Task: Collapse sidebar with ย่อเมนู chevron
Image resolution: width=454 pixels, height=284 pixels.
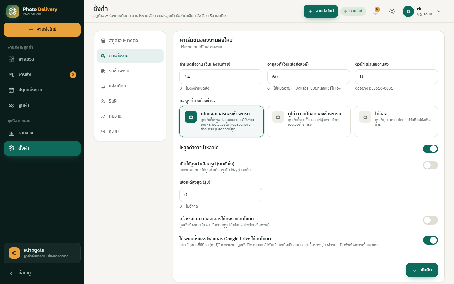Action: (x=11, y=273)
